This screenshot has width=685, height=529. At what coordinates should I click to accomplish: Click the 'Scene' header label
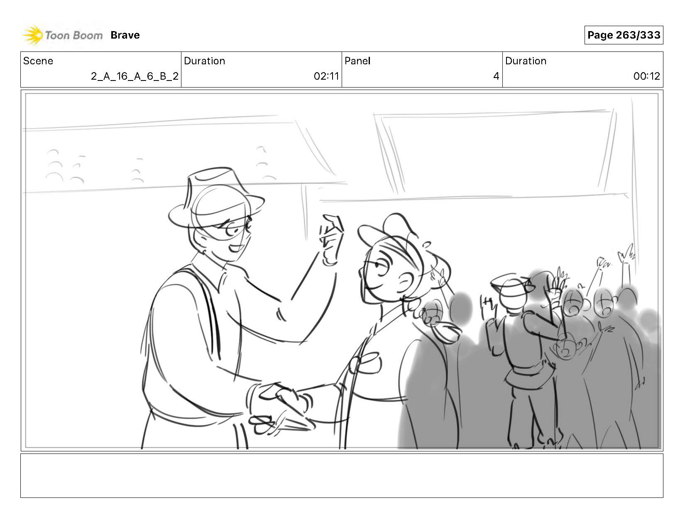pos(38,61)
